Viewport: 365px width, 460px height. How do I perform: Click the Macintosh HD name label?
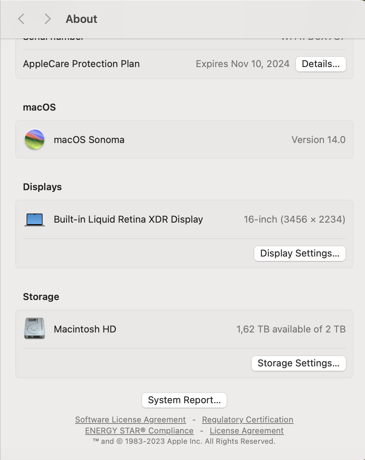(x=85, y=329)
